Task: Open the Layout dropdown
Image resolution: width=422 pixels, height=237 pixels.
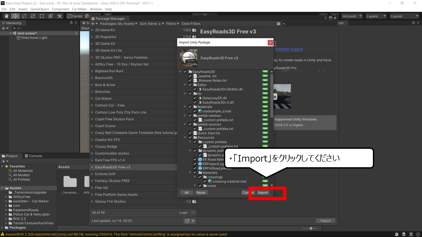Action: point(404,16)
